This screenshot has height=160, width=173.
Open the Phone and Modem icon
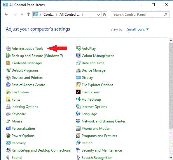coord(78,128)
